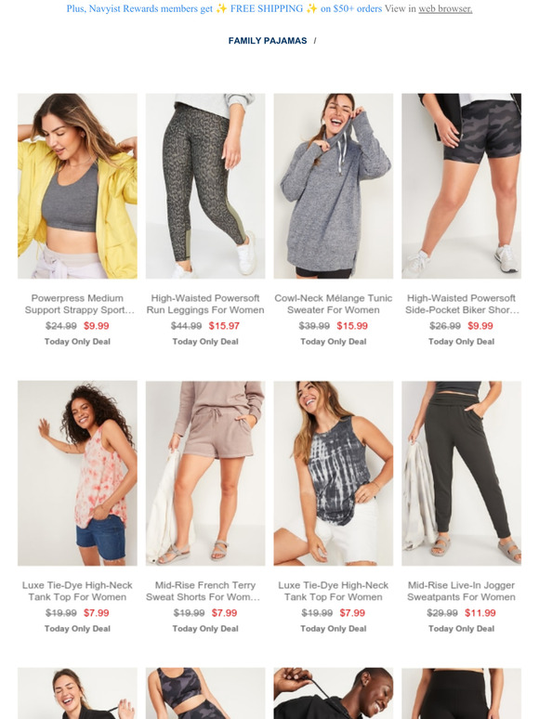
Task: Open the Navyist Rewards free shipping banner text
Action: coord(224,8)
